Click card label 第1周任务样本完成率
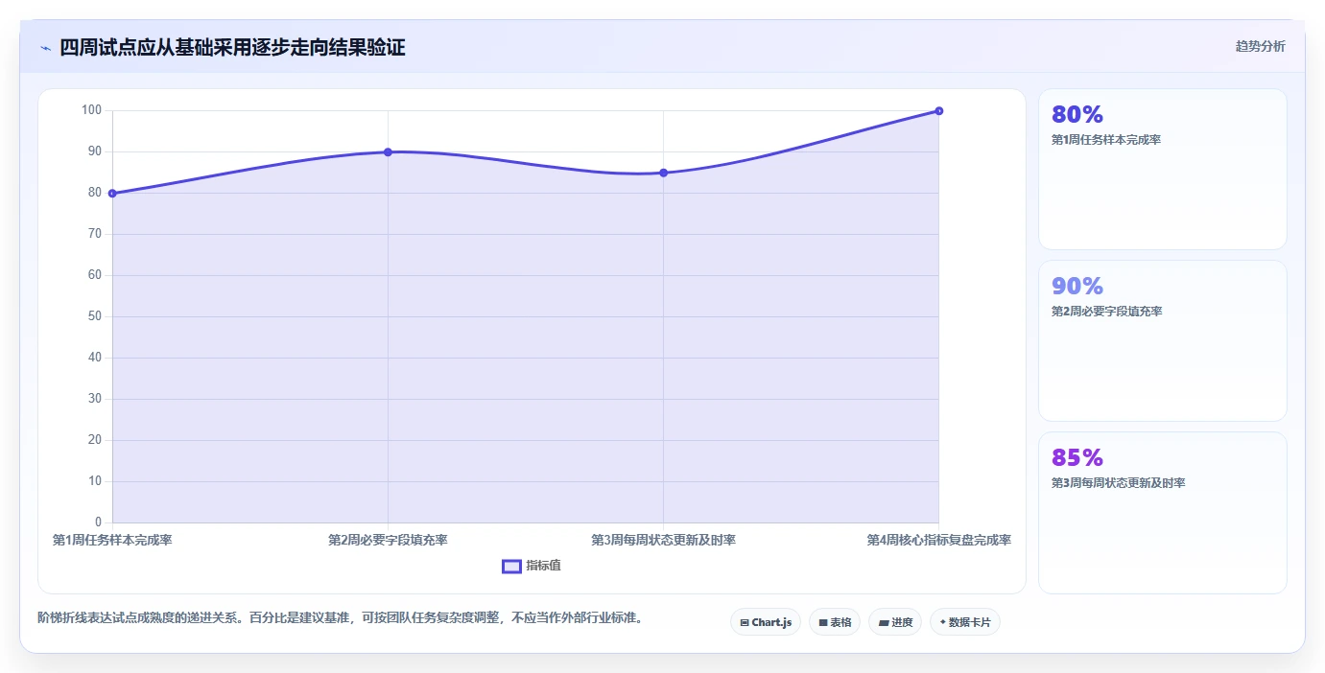Image resolution: width=1325 pixels, height=673 pixels. point(1106,140)
